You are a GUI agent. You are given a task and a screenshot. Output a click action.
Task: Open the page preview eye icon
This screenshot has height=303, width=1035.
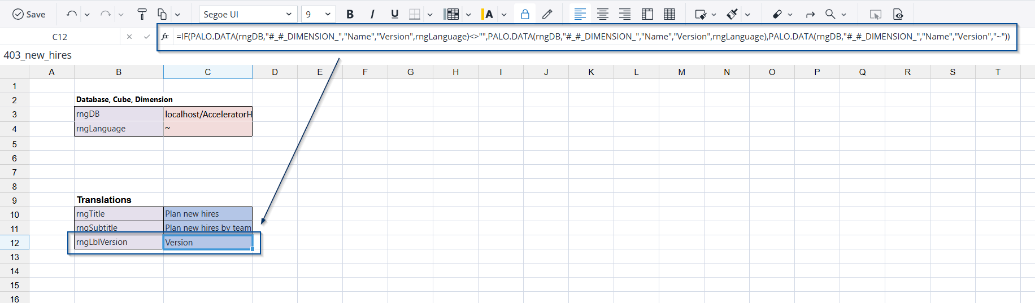[898, 14]
